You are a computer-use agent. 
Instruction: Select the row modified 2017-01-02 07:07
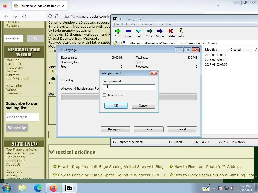[216, 65]
